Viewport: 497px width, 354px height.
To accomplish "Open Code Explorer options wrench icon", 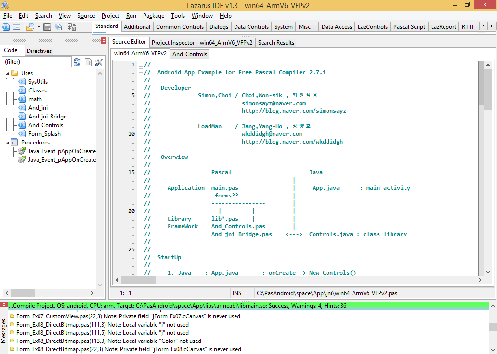I will click(x=99, y=62).
